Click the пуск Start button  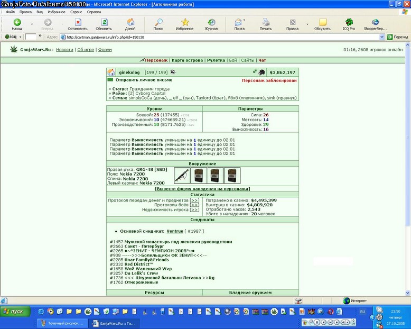pos(15,312)
